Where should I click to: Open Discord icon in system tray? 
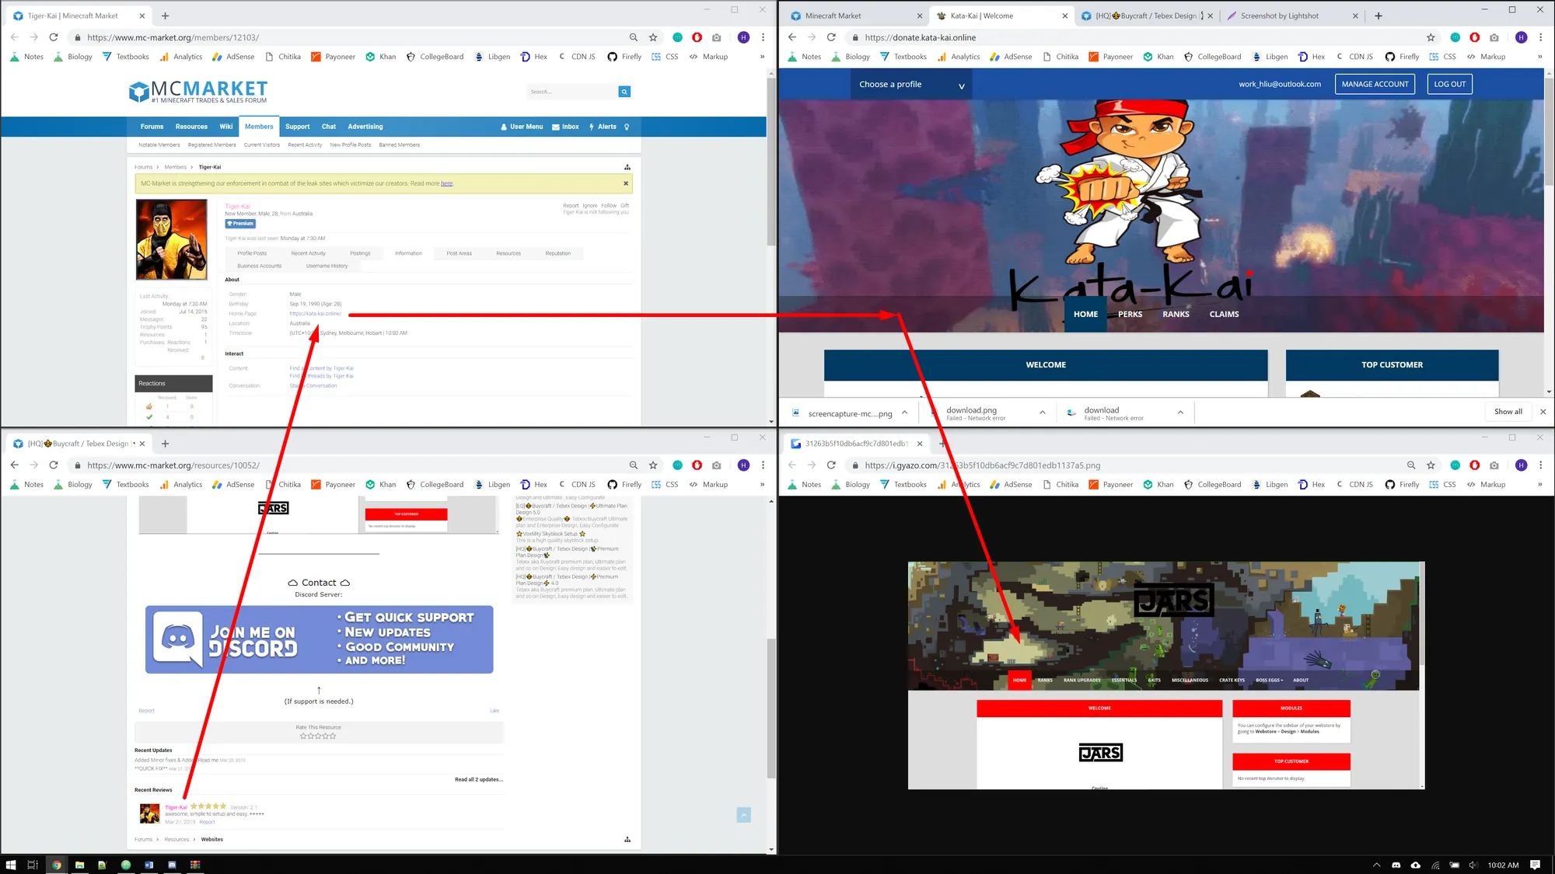pyautogui.click(x=1396, y=865)
